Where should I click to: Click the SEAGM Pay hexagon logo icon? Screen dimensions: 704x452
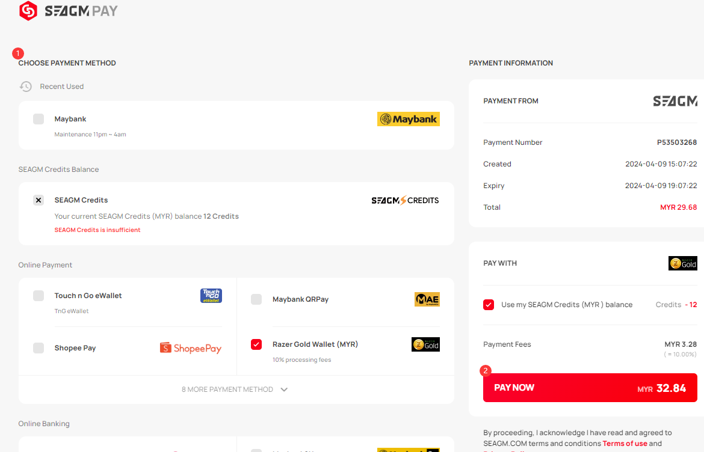[x=28, y=11]
